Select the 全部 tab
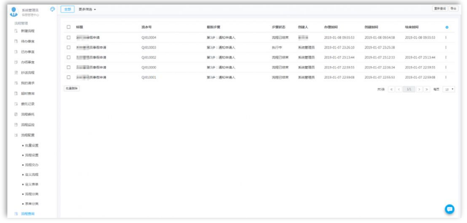This screenshot has width=467, height=223. (68, 9)
